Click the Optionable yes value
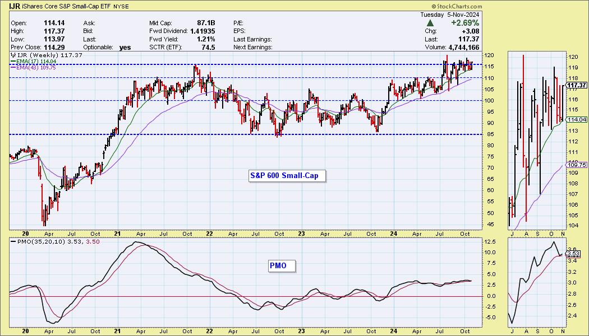This screenshot has height=336, width=589. (x=125, y=48)
